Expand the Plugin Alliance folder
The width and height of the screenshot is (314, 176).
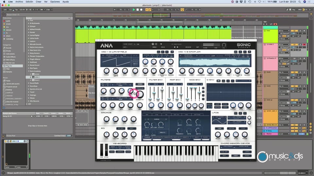pyautogui.click(x=29, y=59)
